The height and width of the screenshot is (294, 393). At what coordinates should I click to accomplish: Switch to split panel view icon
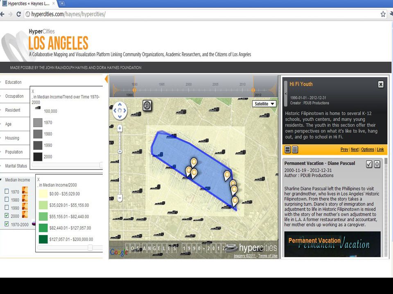click(x=288, y=149)
